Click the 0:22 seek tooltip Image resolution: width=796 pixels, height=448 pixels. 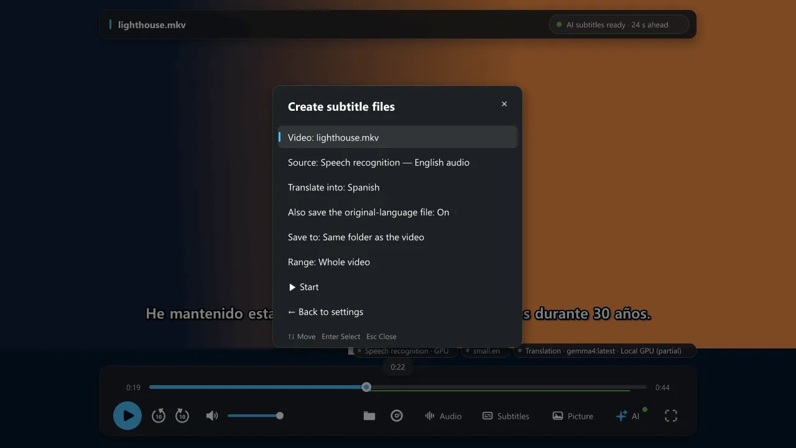[x=398, y=367]
